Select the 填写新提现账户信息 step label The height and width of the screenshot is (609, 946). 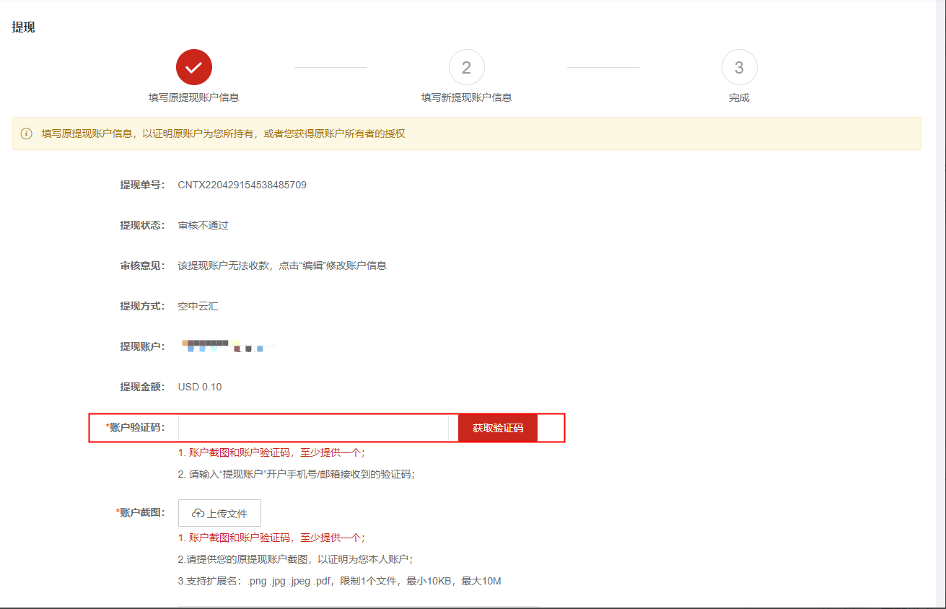click(466, 97)
